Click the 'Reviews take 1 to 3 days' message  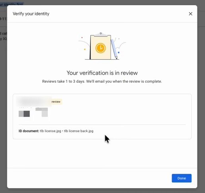tap(102, 81)
